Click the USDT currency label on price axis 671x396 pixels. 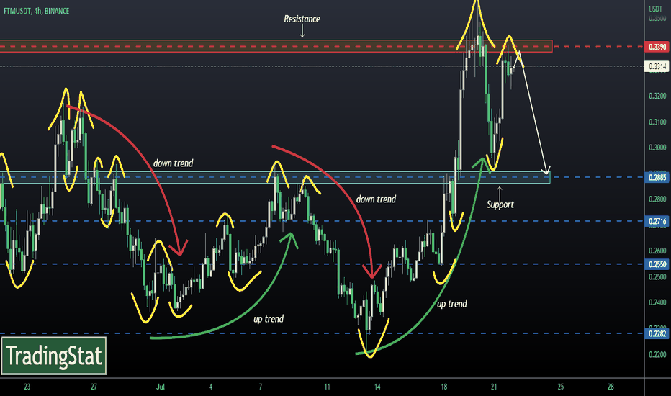[x=655, y=9]
